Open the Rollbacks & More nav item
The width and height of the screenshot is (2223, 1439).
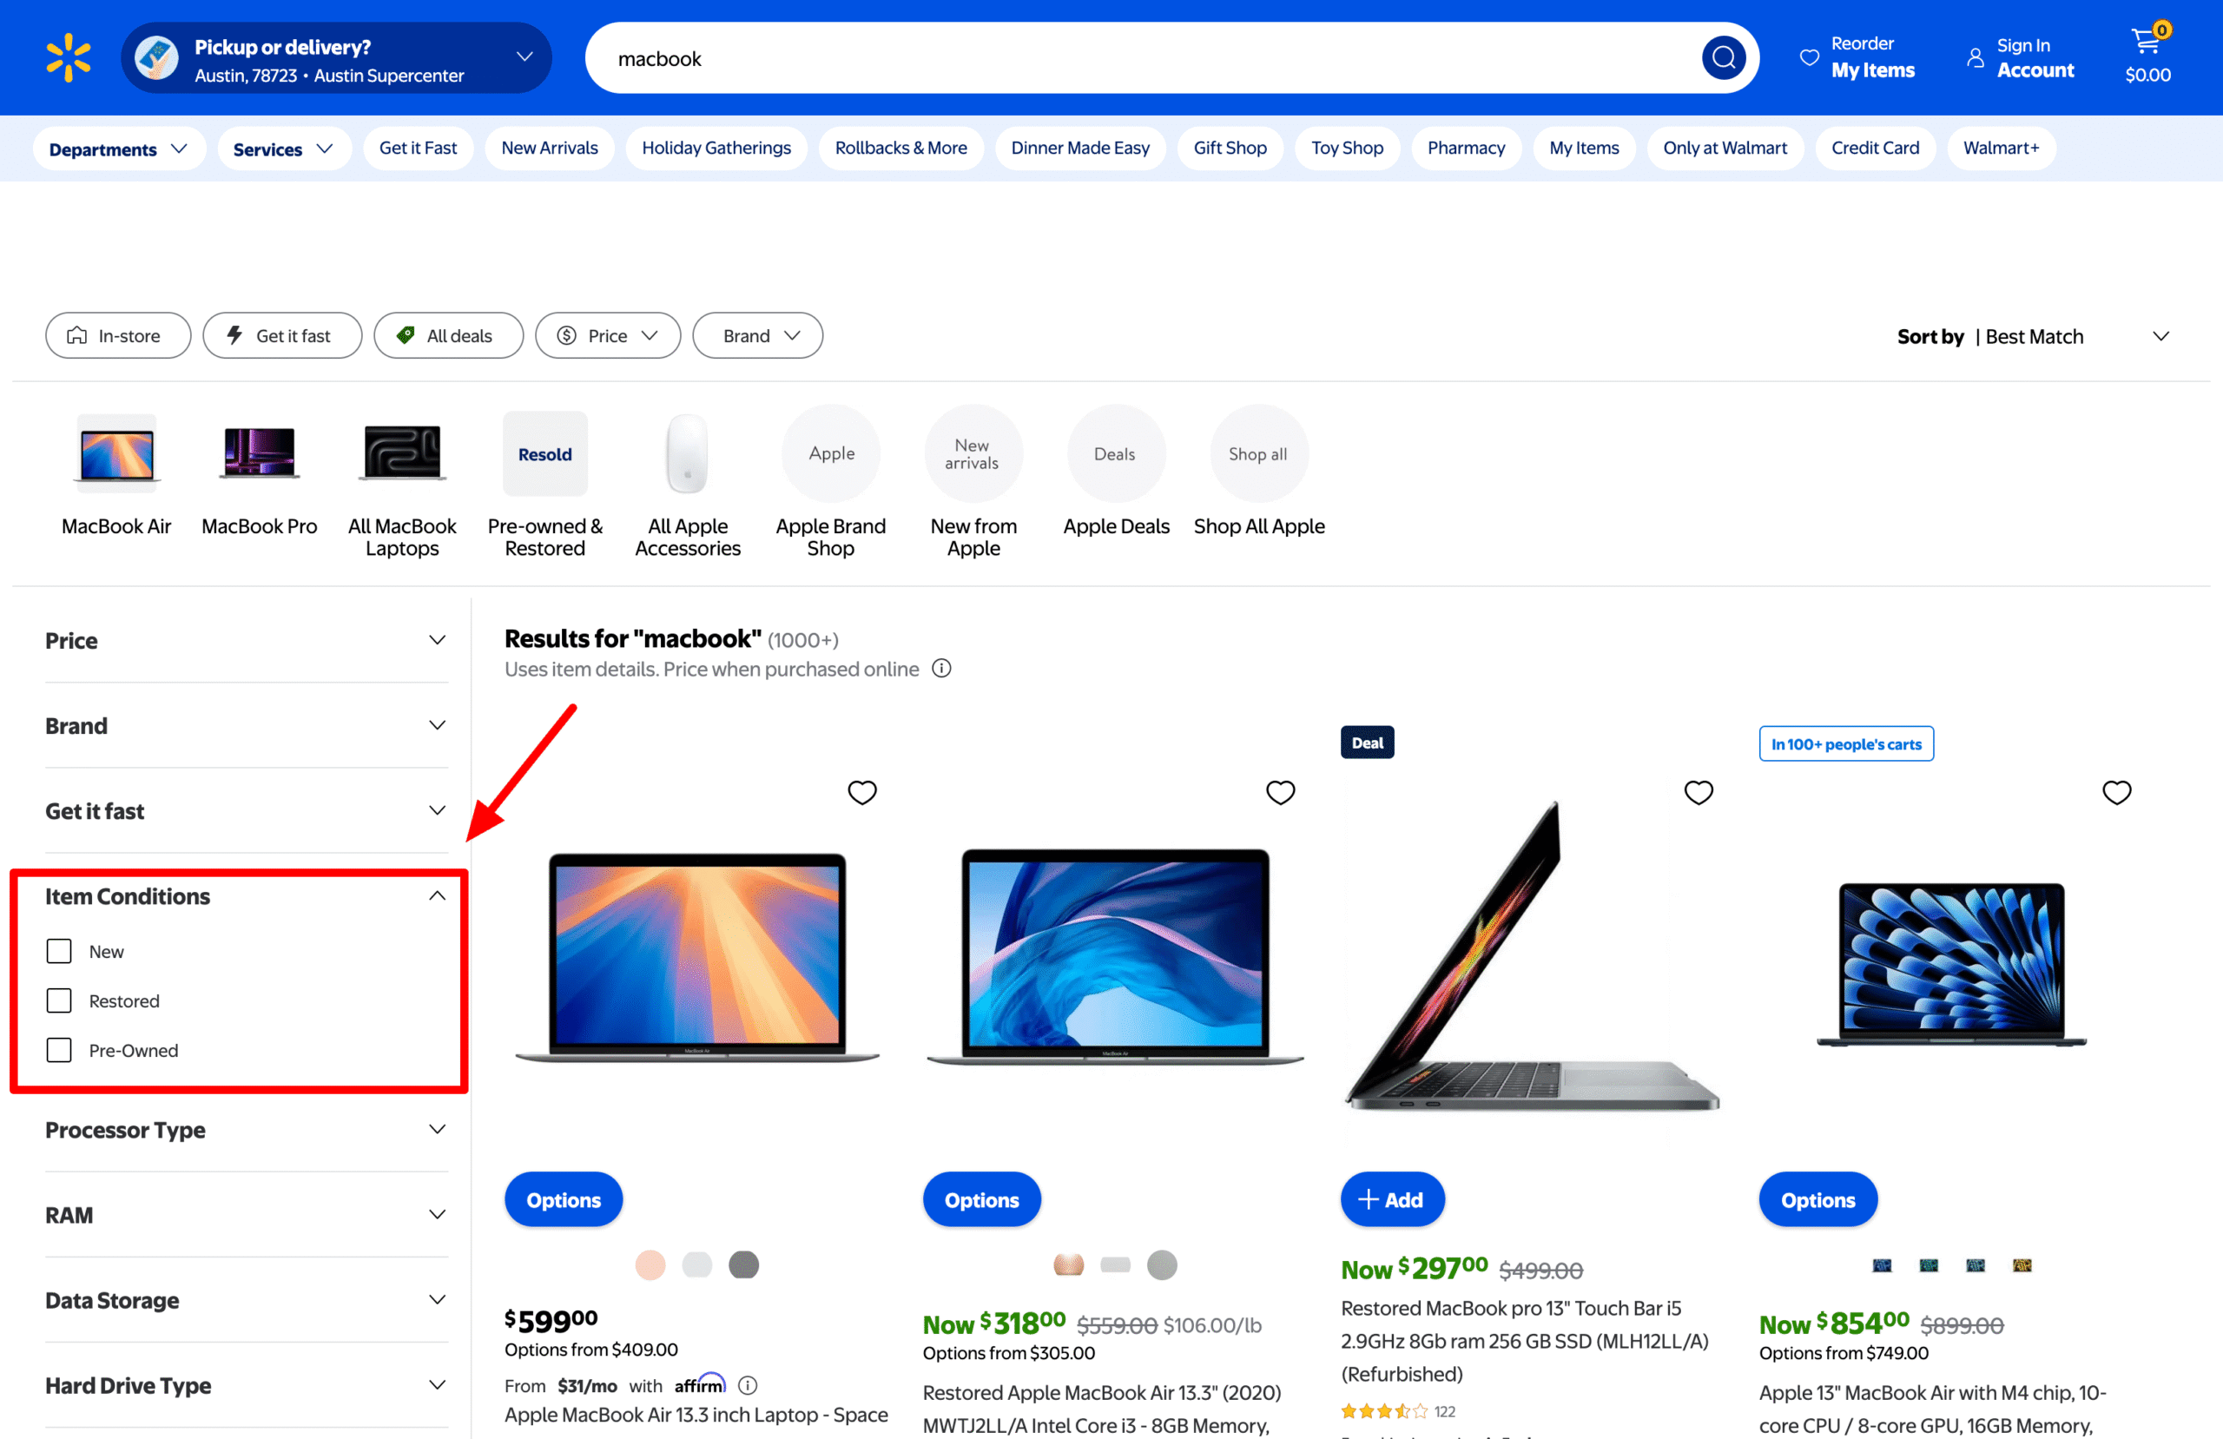(900, 148)
